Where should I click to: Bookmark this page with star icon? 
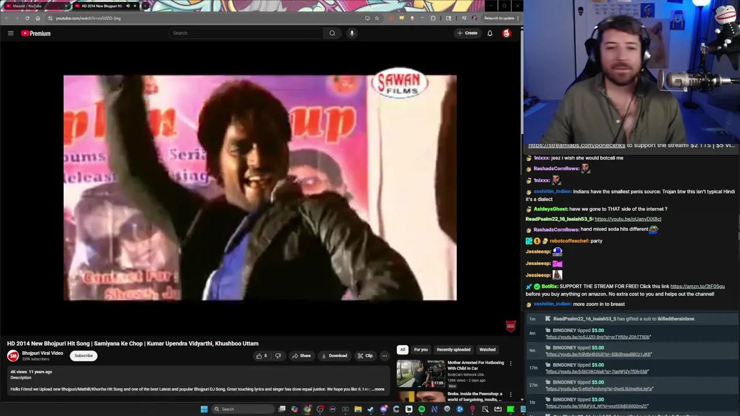point(376,18)
